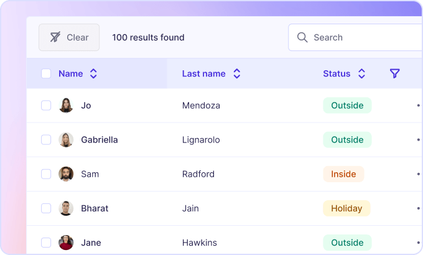Click the Mendoza last name cell
423x255 pixels.
[201, 106]
